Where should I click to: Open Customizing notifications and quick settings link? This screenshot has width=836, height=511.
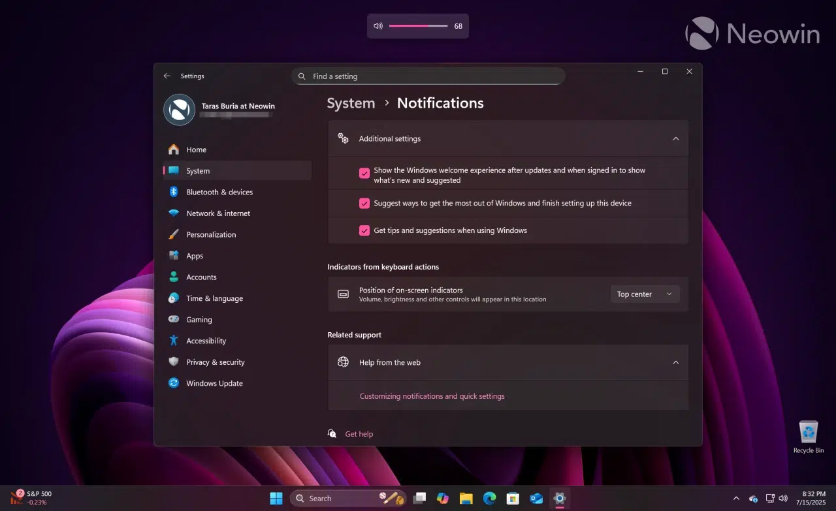coord(432,396)
